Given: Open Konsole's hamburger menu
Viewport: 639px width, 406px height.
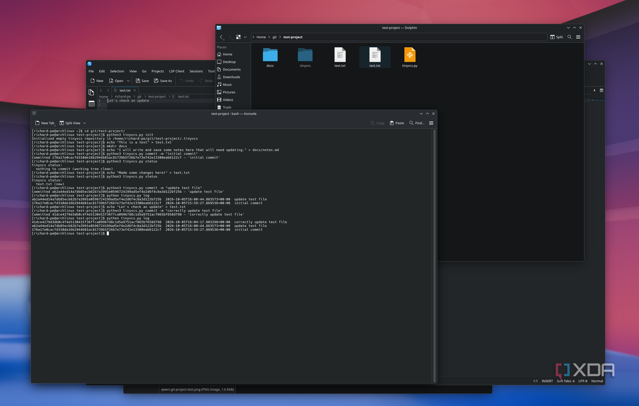Looking at the screenshot, I should pyautogui.click(x=431, y=123).
